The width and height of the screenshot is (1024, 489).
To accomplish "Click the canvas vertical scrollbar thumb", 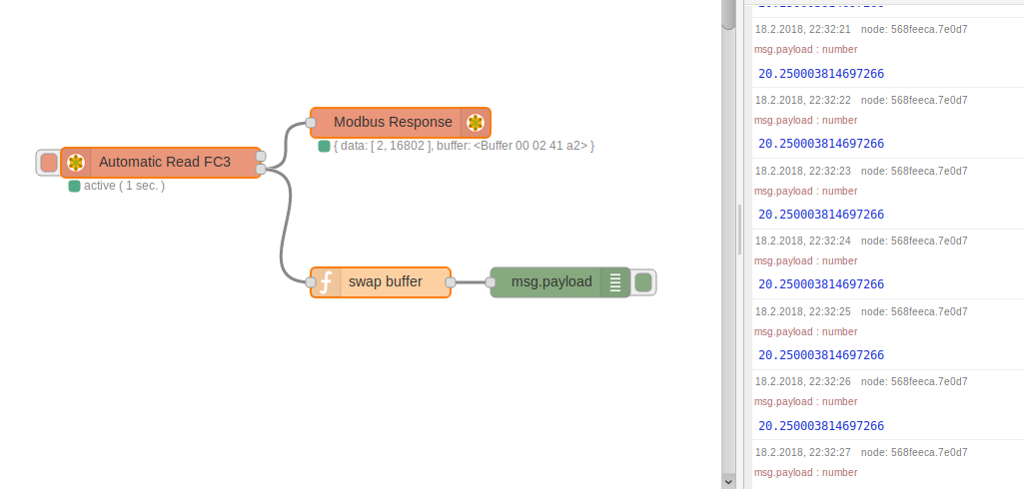I will click(729, 14).
